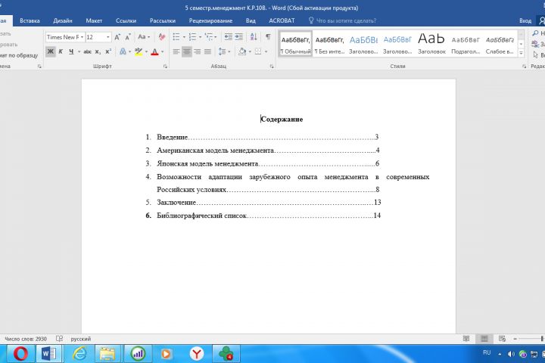Click borders icon
Image resolution: width=545 pixels, height=363 pixels.
[x=258, y=51]
